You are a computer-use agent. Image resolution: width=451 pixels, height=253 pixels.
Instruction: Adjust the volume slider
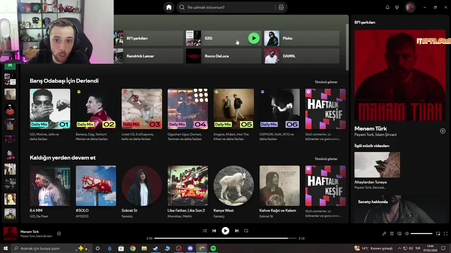tap(421, 234)
